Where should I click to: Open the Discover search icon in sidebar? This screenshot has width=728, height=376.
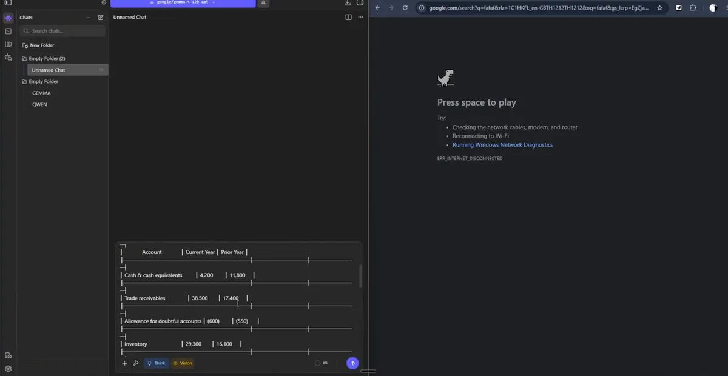click(8, 58)
